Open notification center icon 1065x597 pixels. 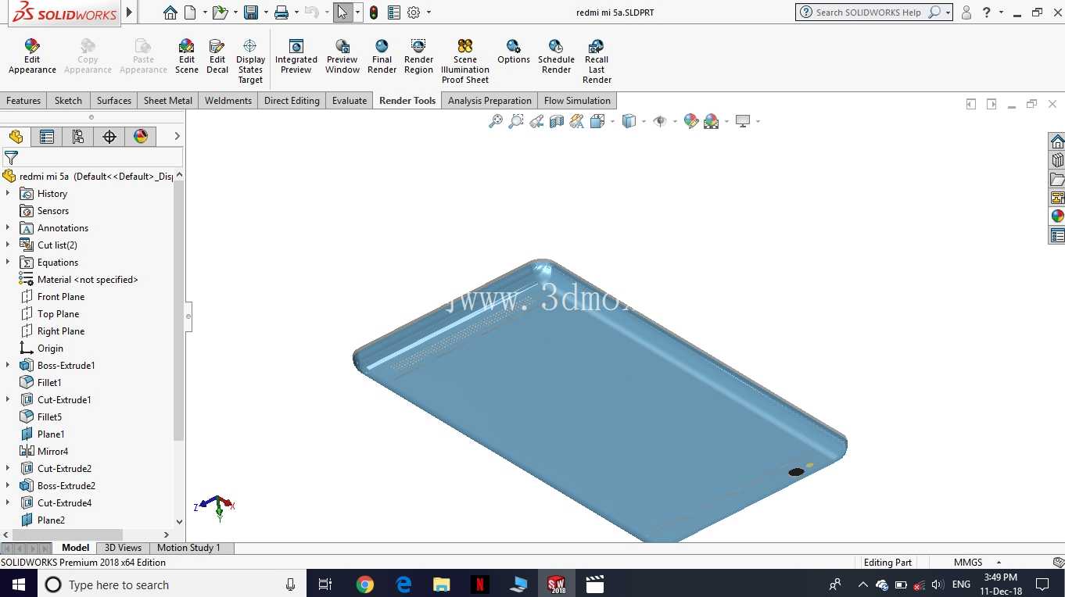click(x=1042, y=584)
